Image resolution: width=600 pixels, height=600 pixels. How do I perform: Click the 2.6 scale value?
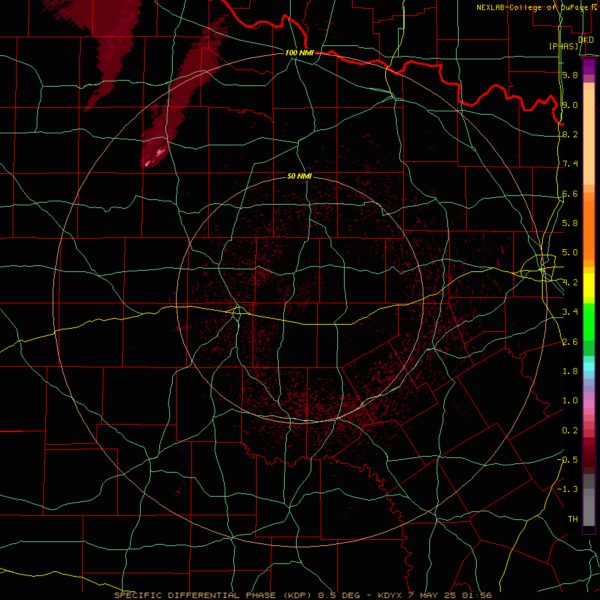point(570,341)
